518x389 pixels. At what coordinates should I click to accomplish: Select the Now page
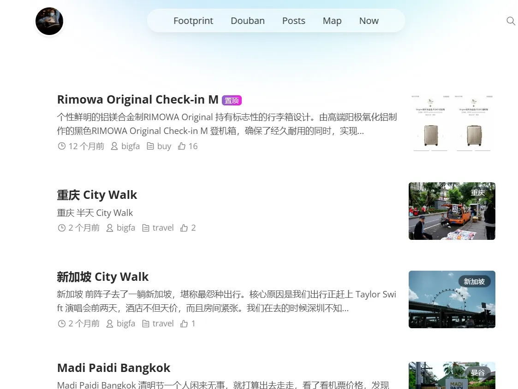369,21
